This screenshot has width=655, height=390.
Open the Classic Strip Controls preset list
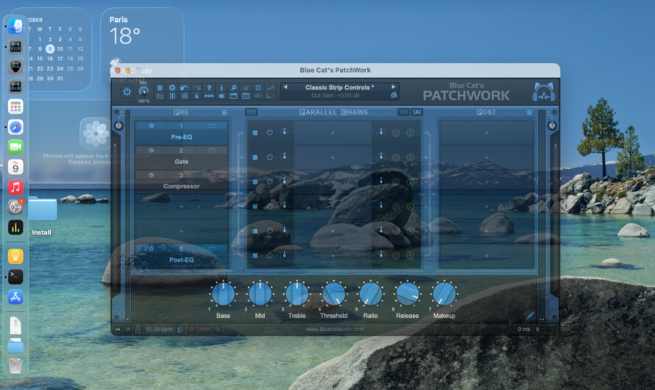(x=339, y=87)
